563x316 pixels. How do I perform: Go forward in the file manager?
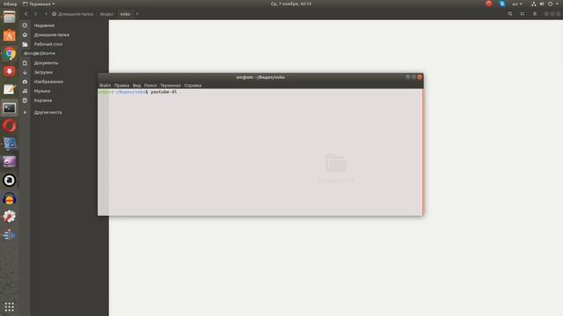(35, 14)
